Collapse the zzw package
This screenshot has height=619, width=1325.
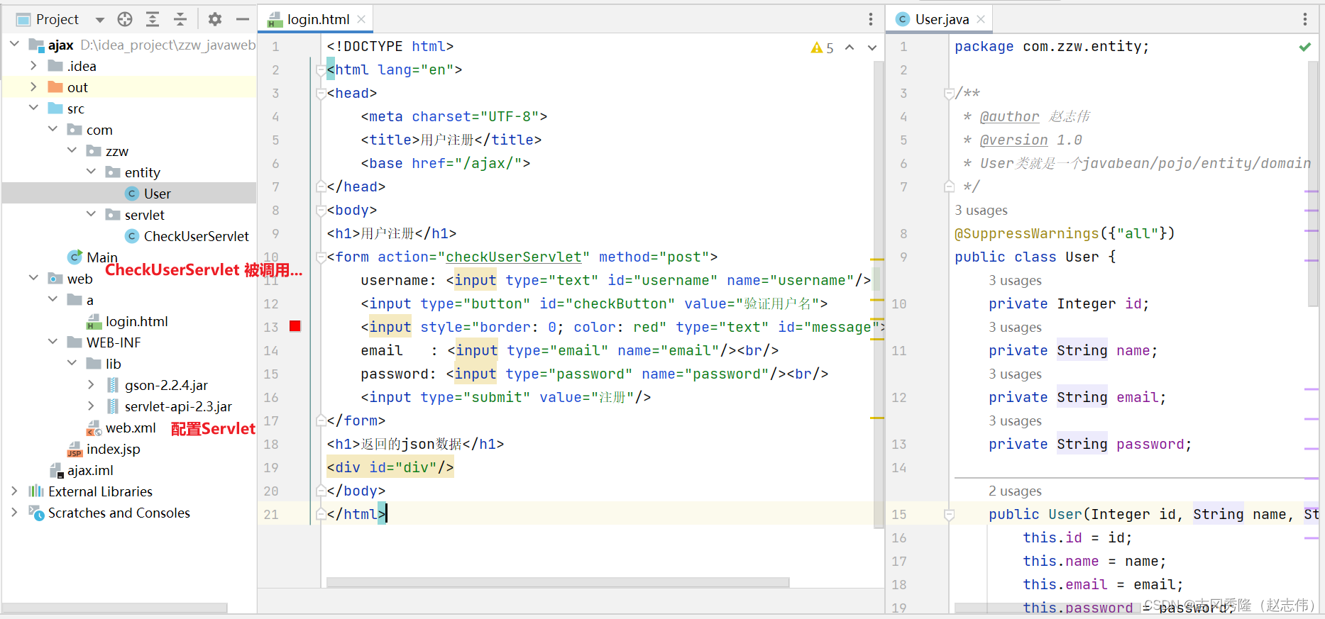click(72, 150)
